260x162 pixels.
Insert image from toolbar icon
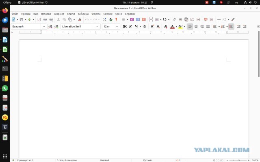(132, 19)
